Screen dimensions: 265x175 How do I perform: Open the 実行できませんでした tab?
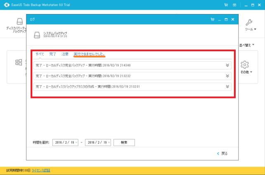pyautogui.click(x=90, y=54)
